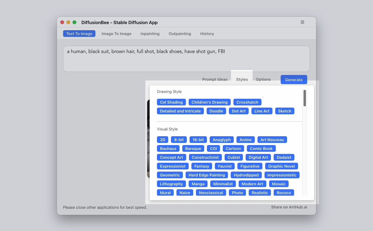Apply the Cartoon style

click(233, 148)
